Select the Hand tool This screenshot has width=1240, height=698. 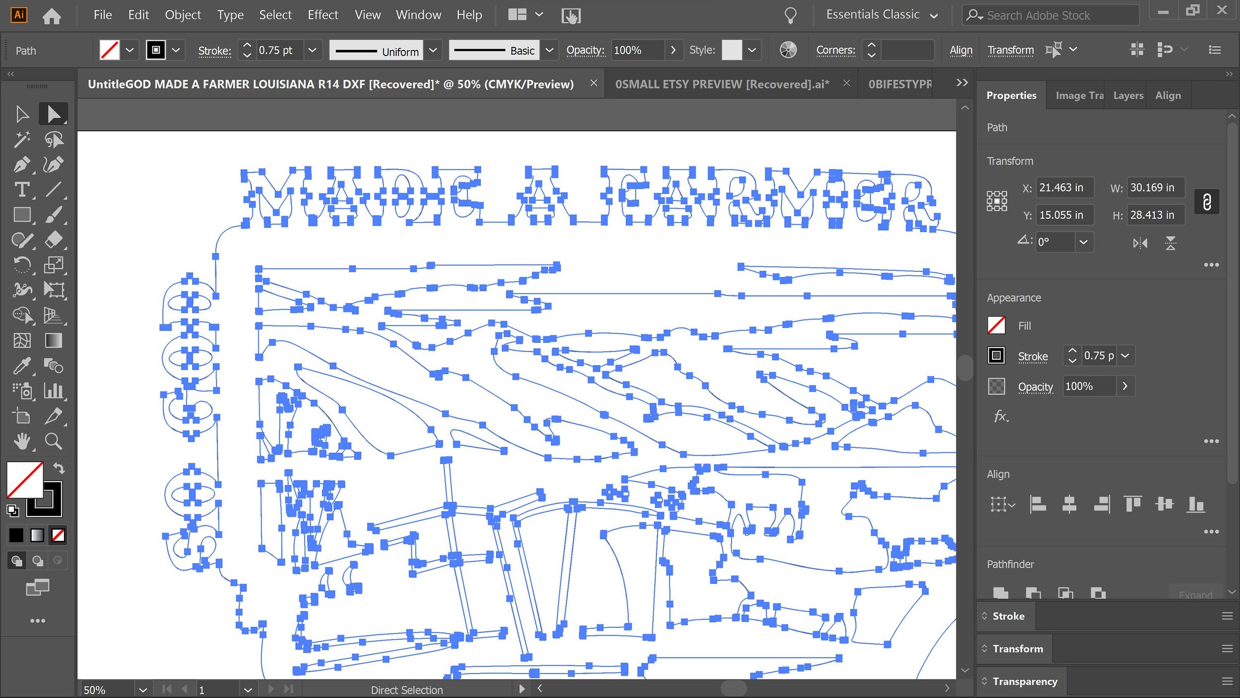22,441
